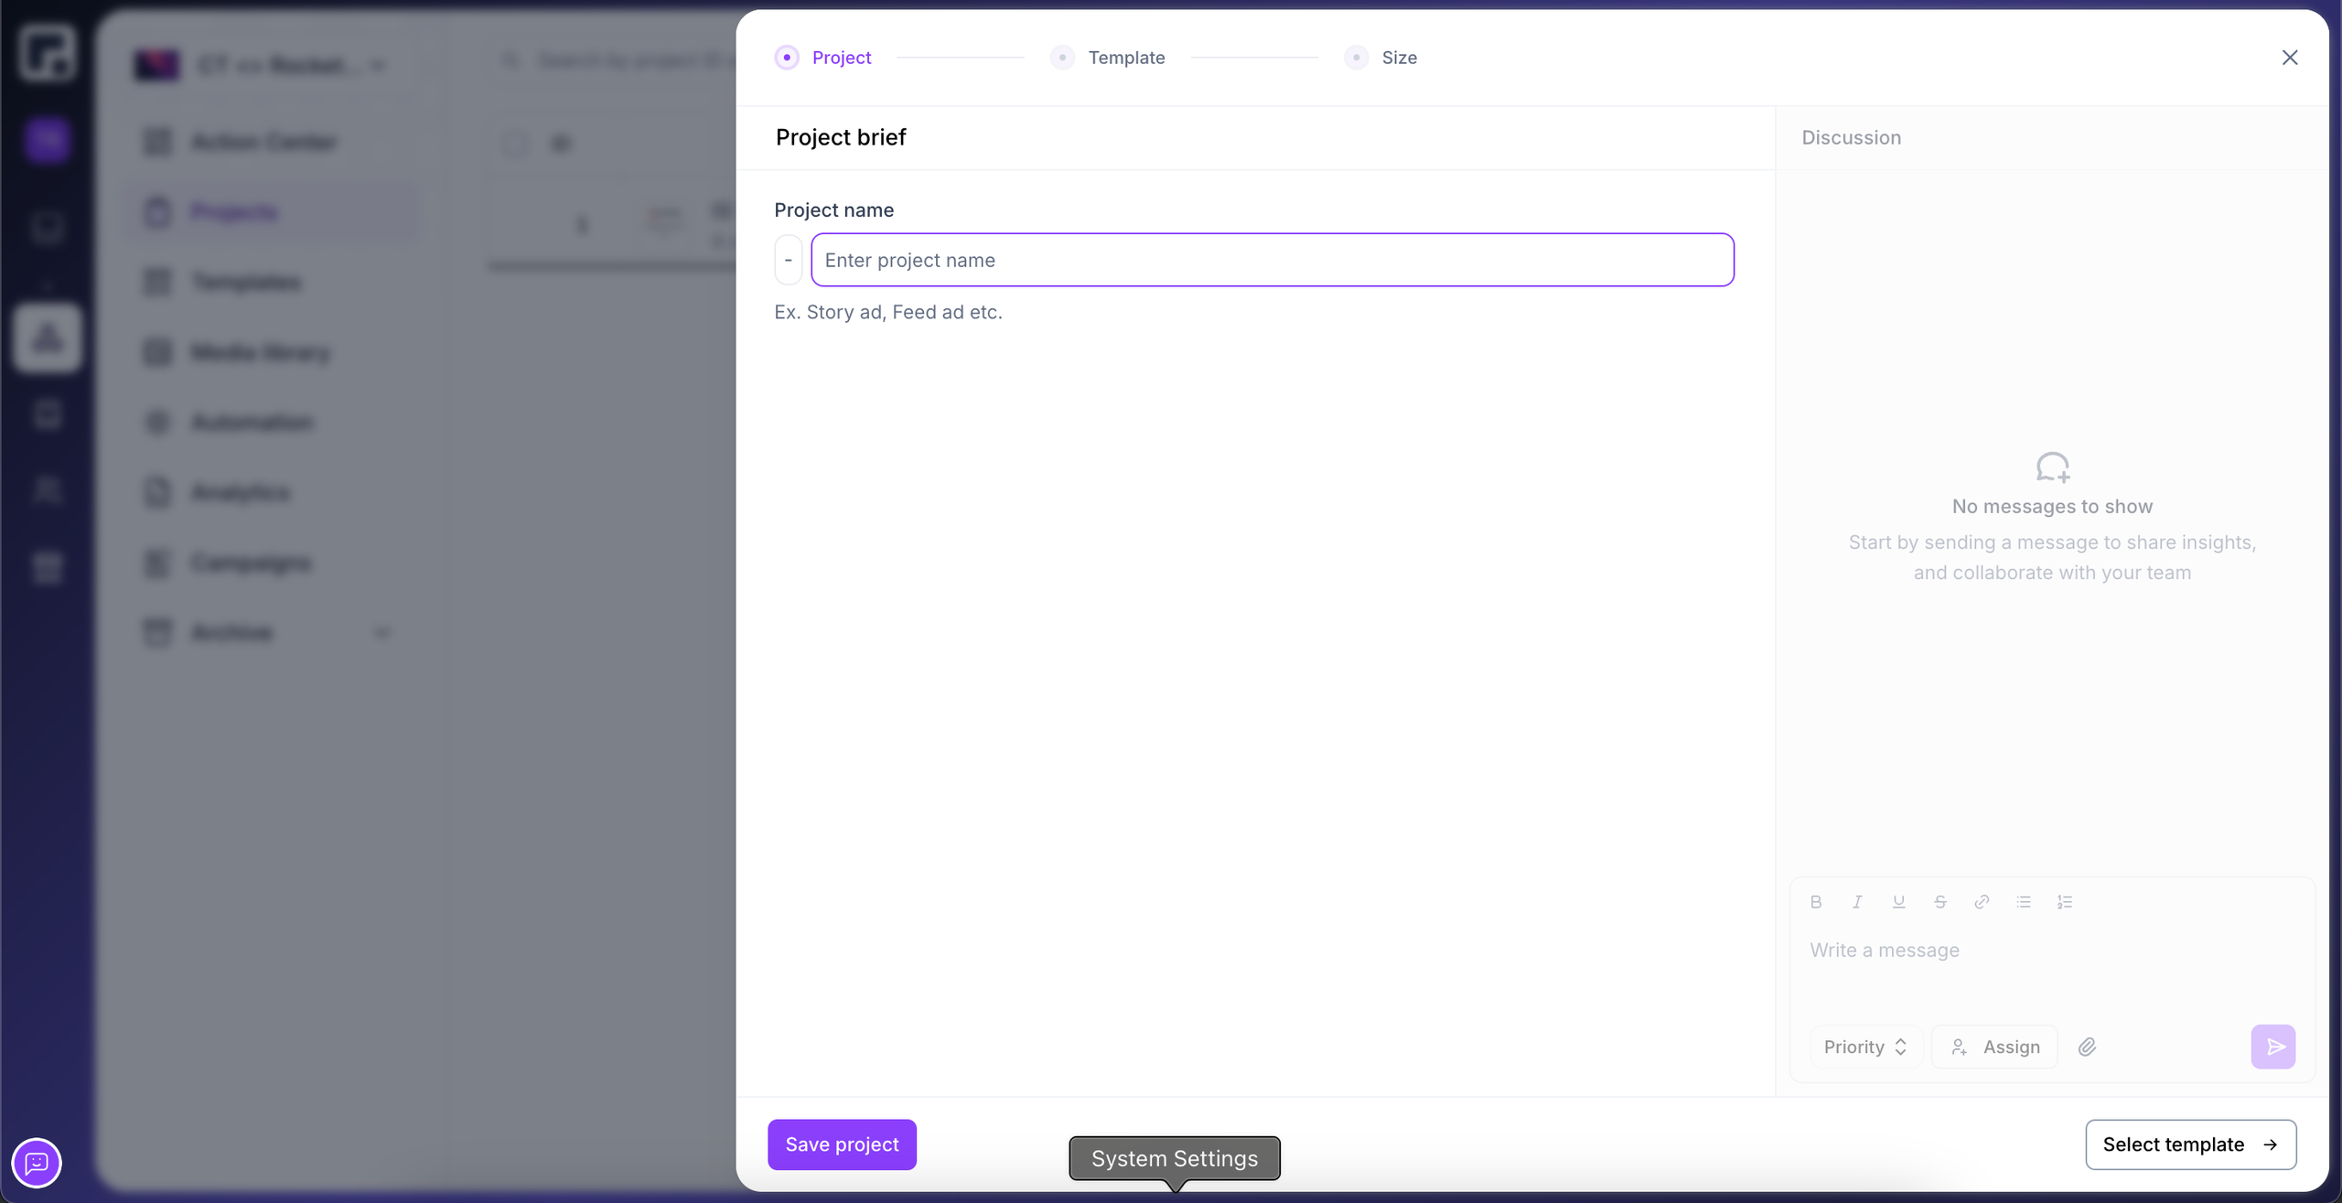2342x1203 pixels.
Task: Jump to the Size step
Action: pyautogui.click(x=1398, y=58)
